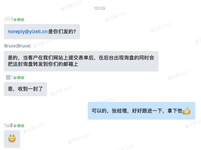Click the 拿下他 text in blue bubble
The width and height of the screenshot is (201, 150).
tap(175, 111)
